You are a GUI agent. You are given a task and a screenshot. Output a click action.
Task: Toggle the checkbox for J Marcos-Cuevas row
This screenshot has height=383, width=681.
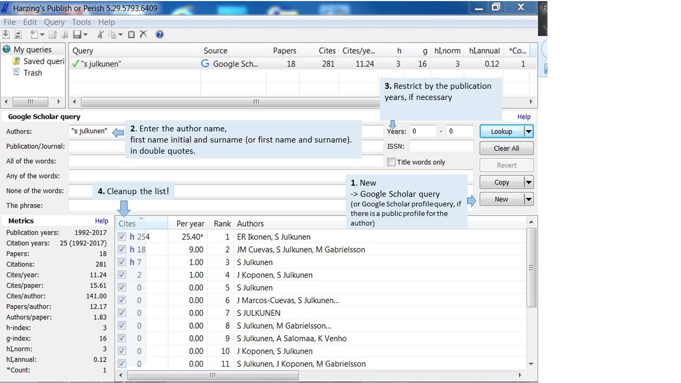(x=122, y=301)
